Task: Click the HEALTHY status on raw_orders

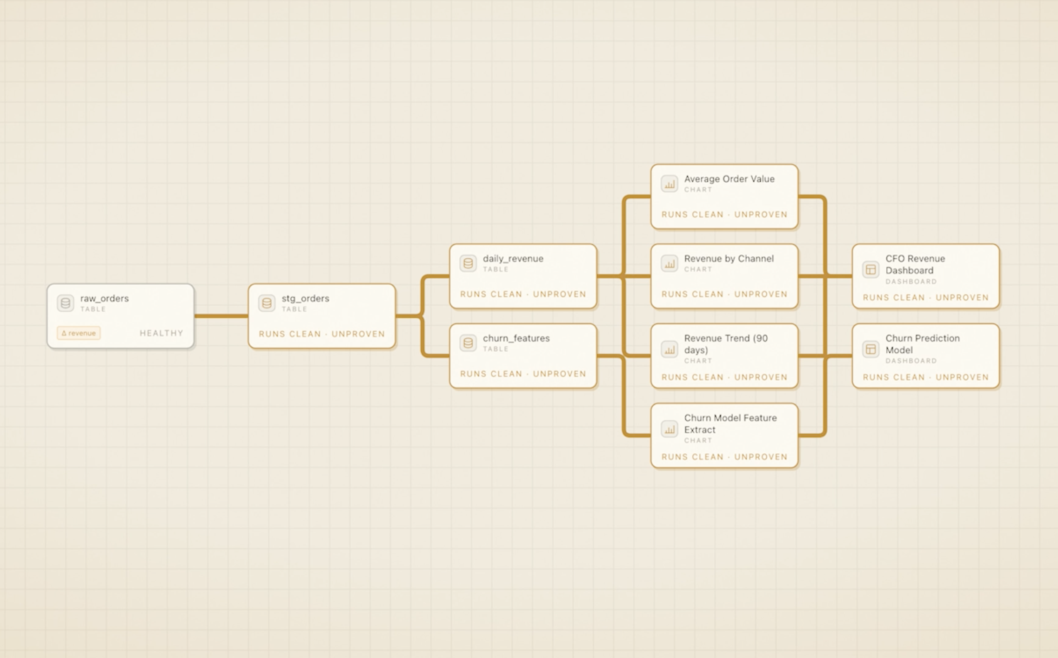Action: [161, 333]
